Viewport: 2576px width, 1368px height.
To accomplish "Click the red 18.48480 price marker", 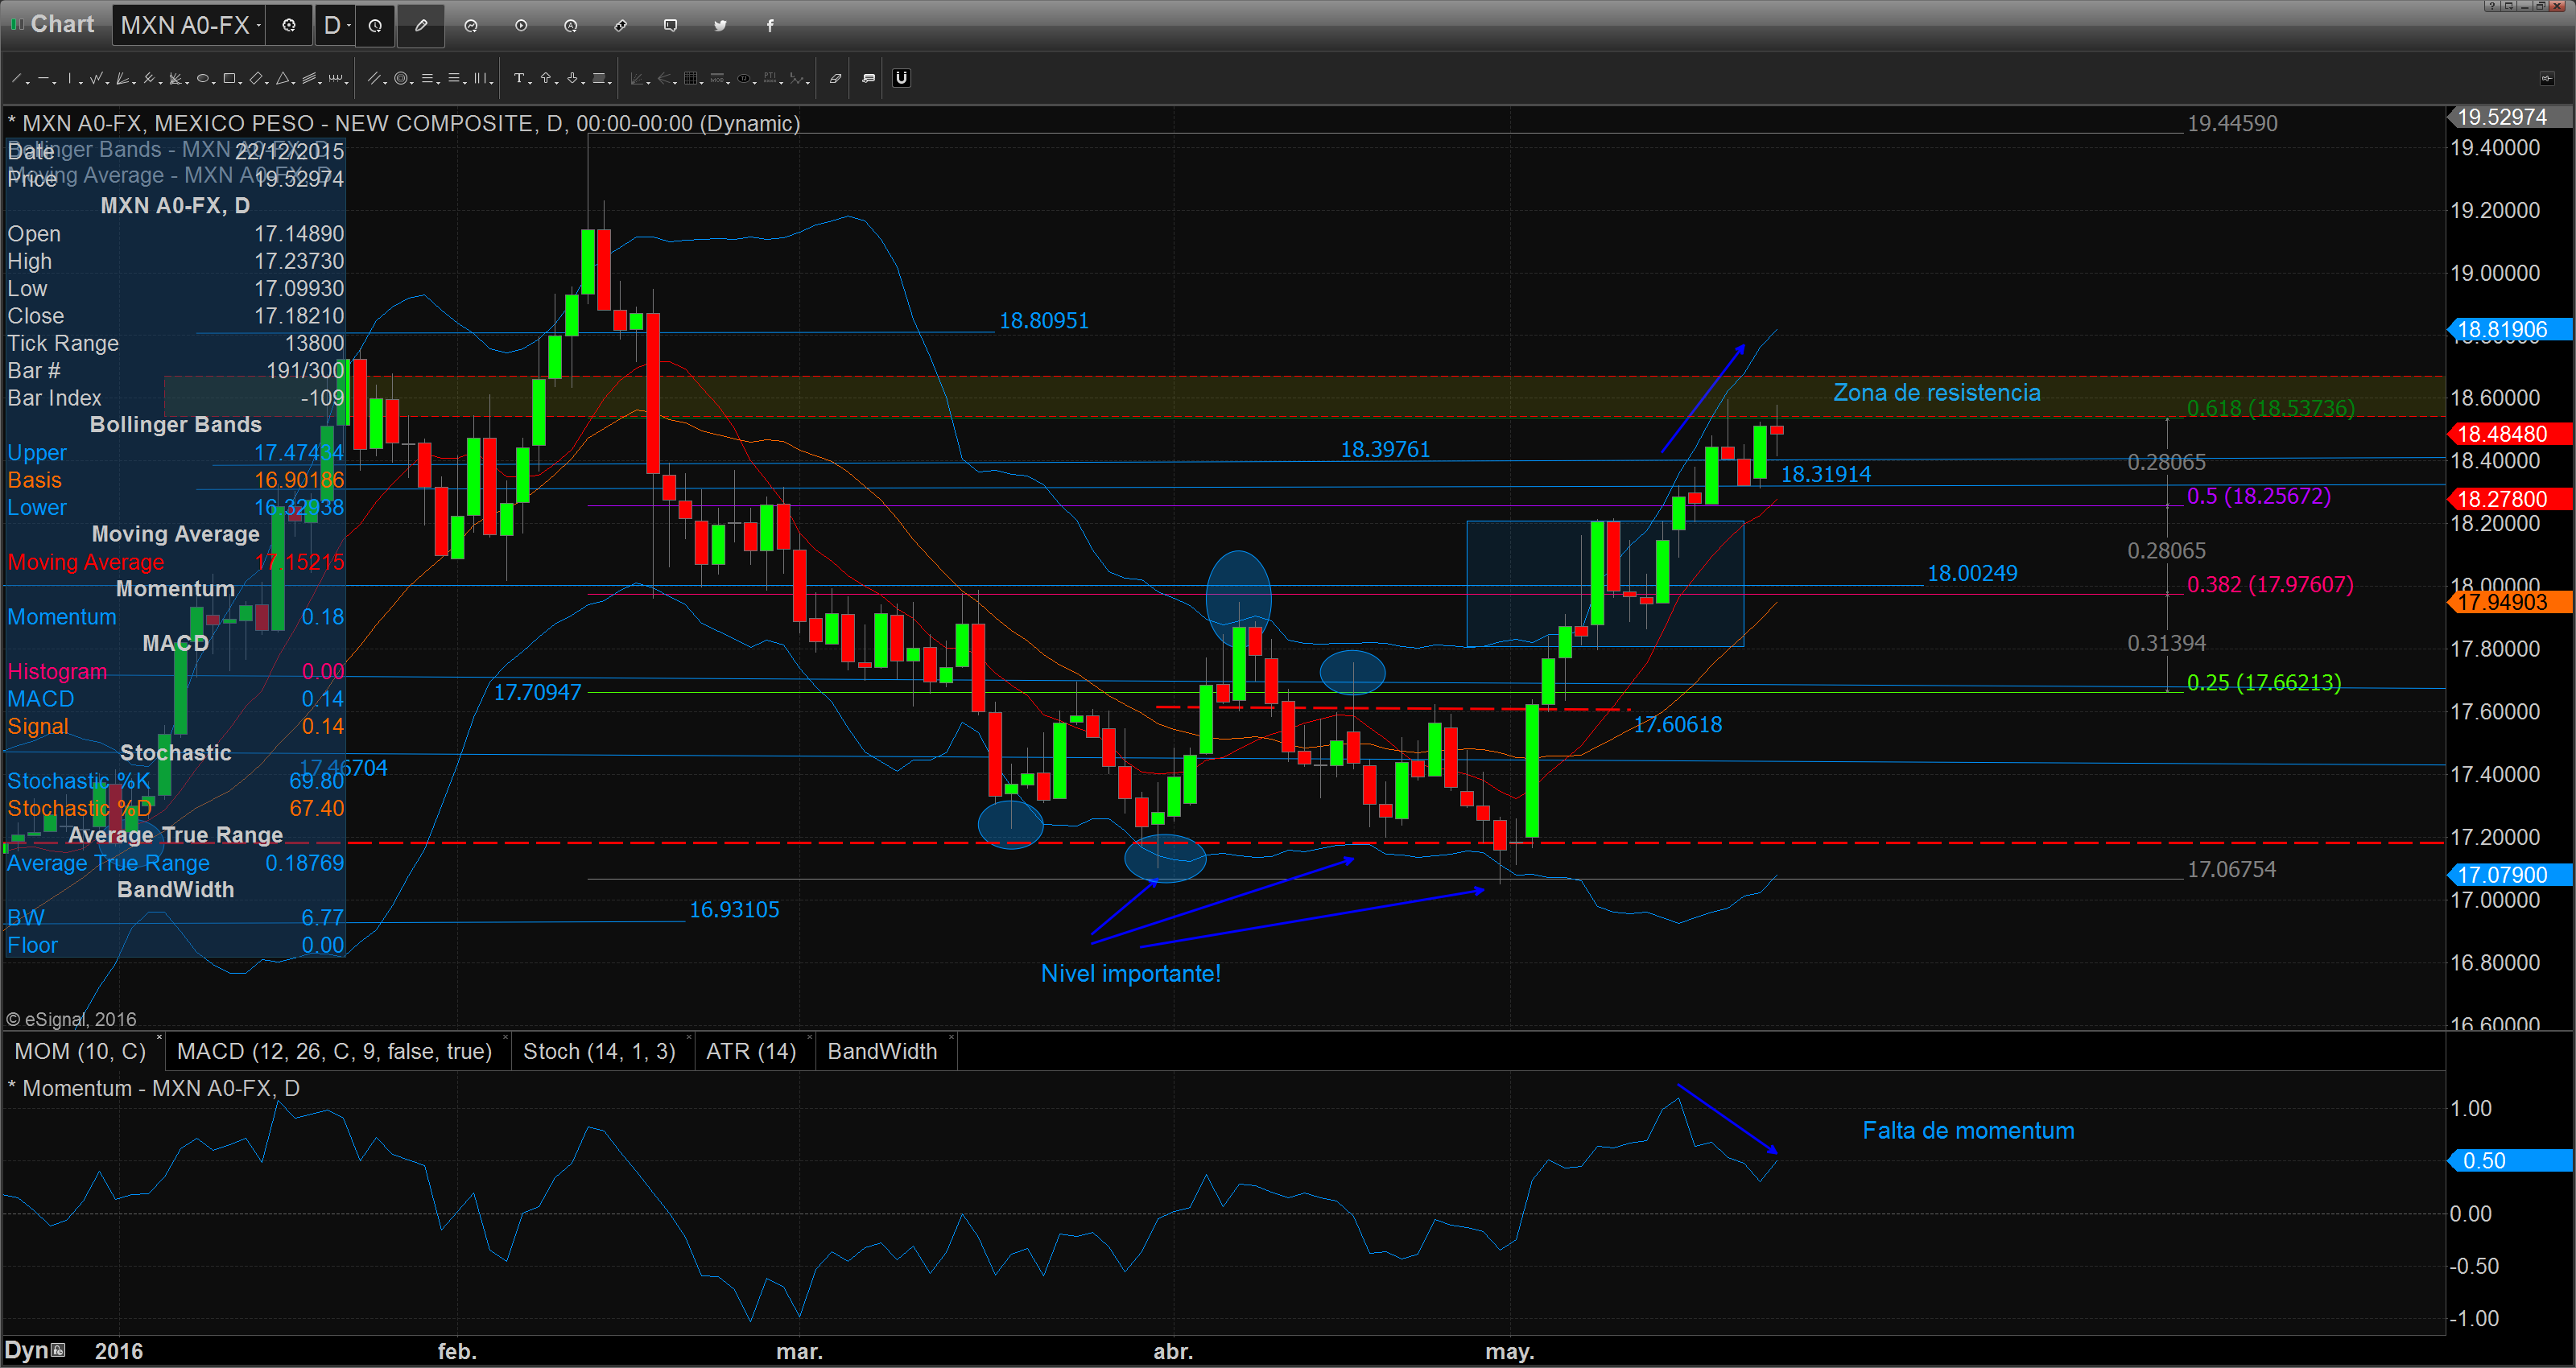I will tap(2509, 433).
